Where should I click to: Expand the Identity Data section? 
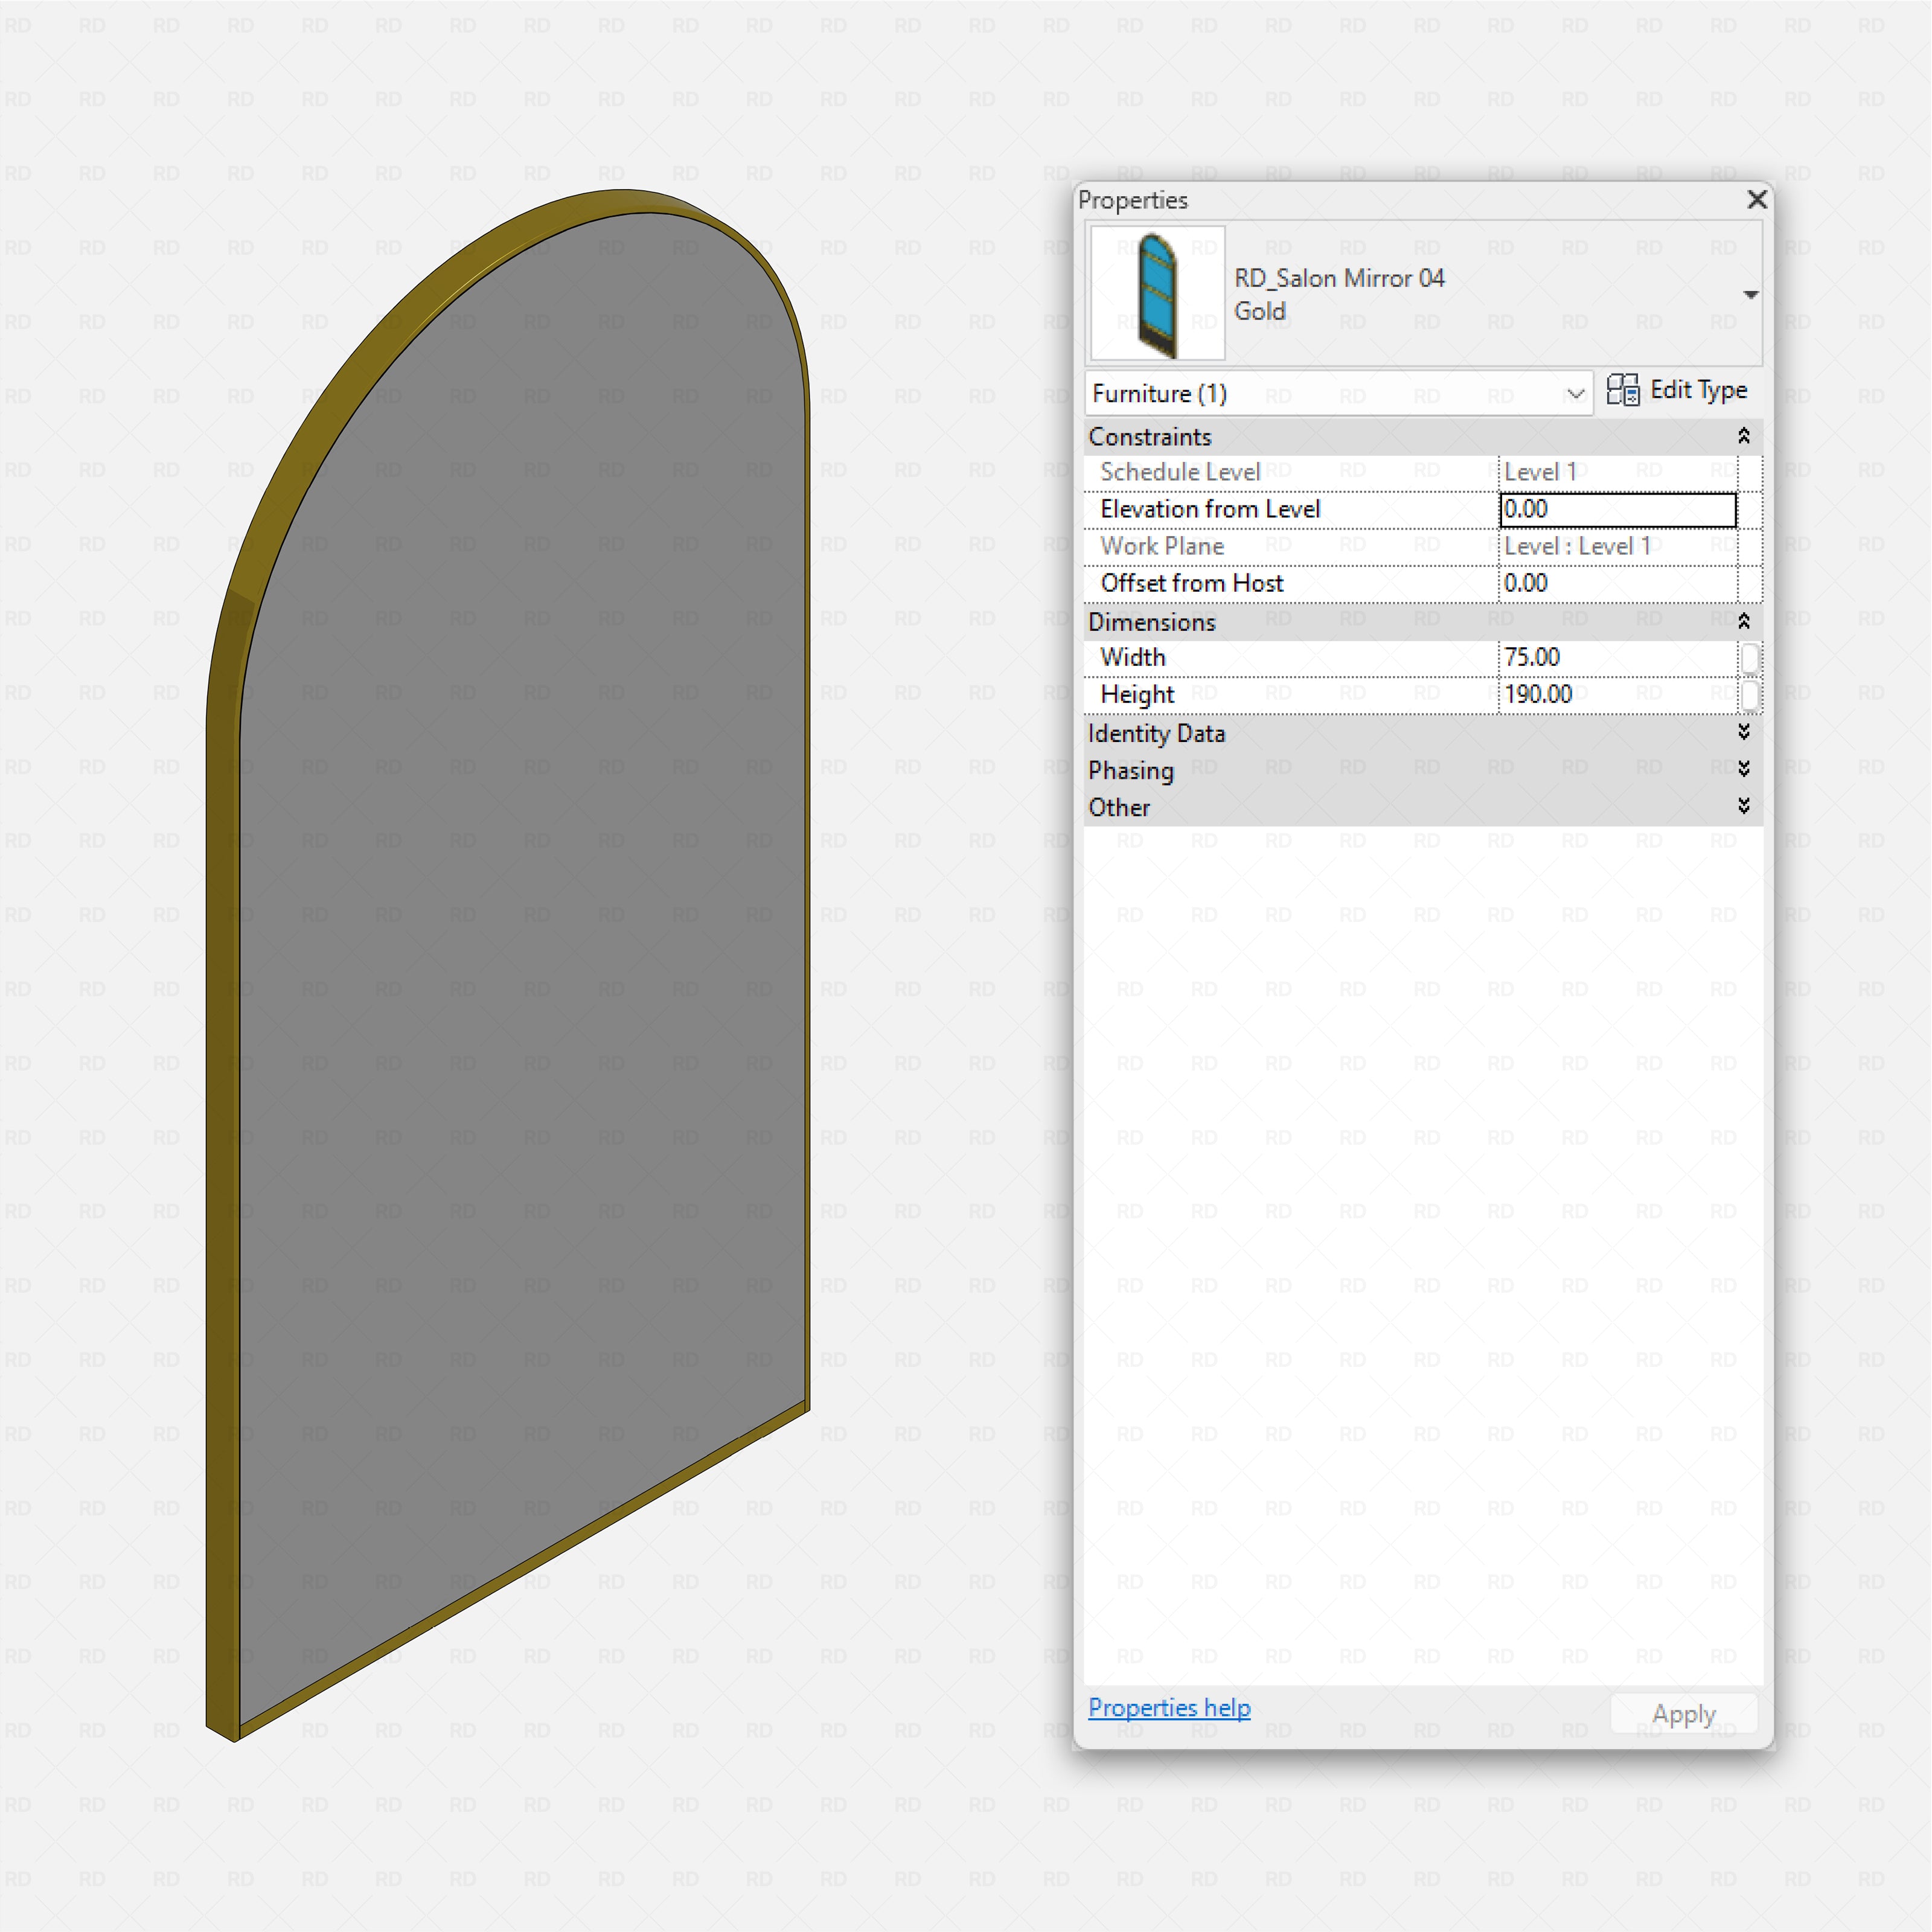[x=1744, y=733]
